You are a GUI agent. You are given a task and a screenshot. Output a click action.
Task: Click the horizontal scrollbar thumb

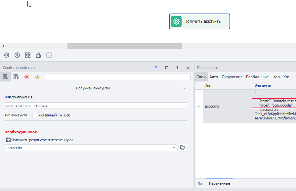click(125, 46)
